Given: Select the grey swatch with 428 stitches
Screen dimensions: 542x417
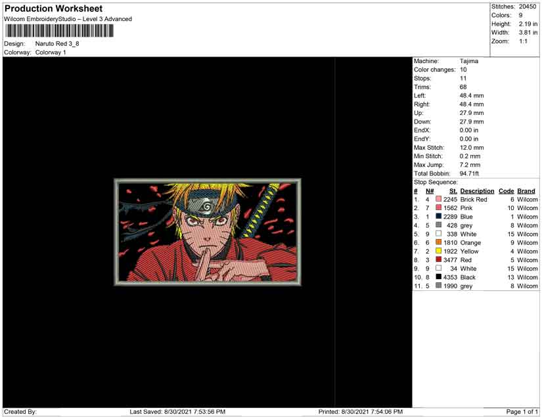Looking at the screenshot, I should coord(439,225).
